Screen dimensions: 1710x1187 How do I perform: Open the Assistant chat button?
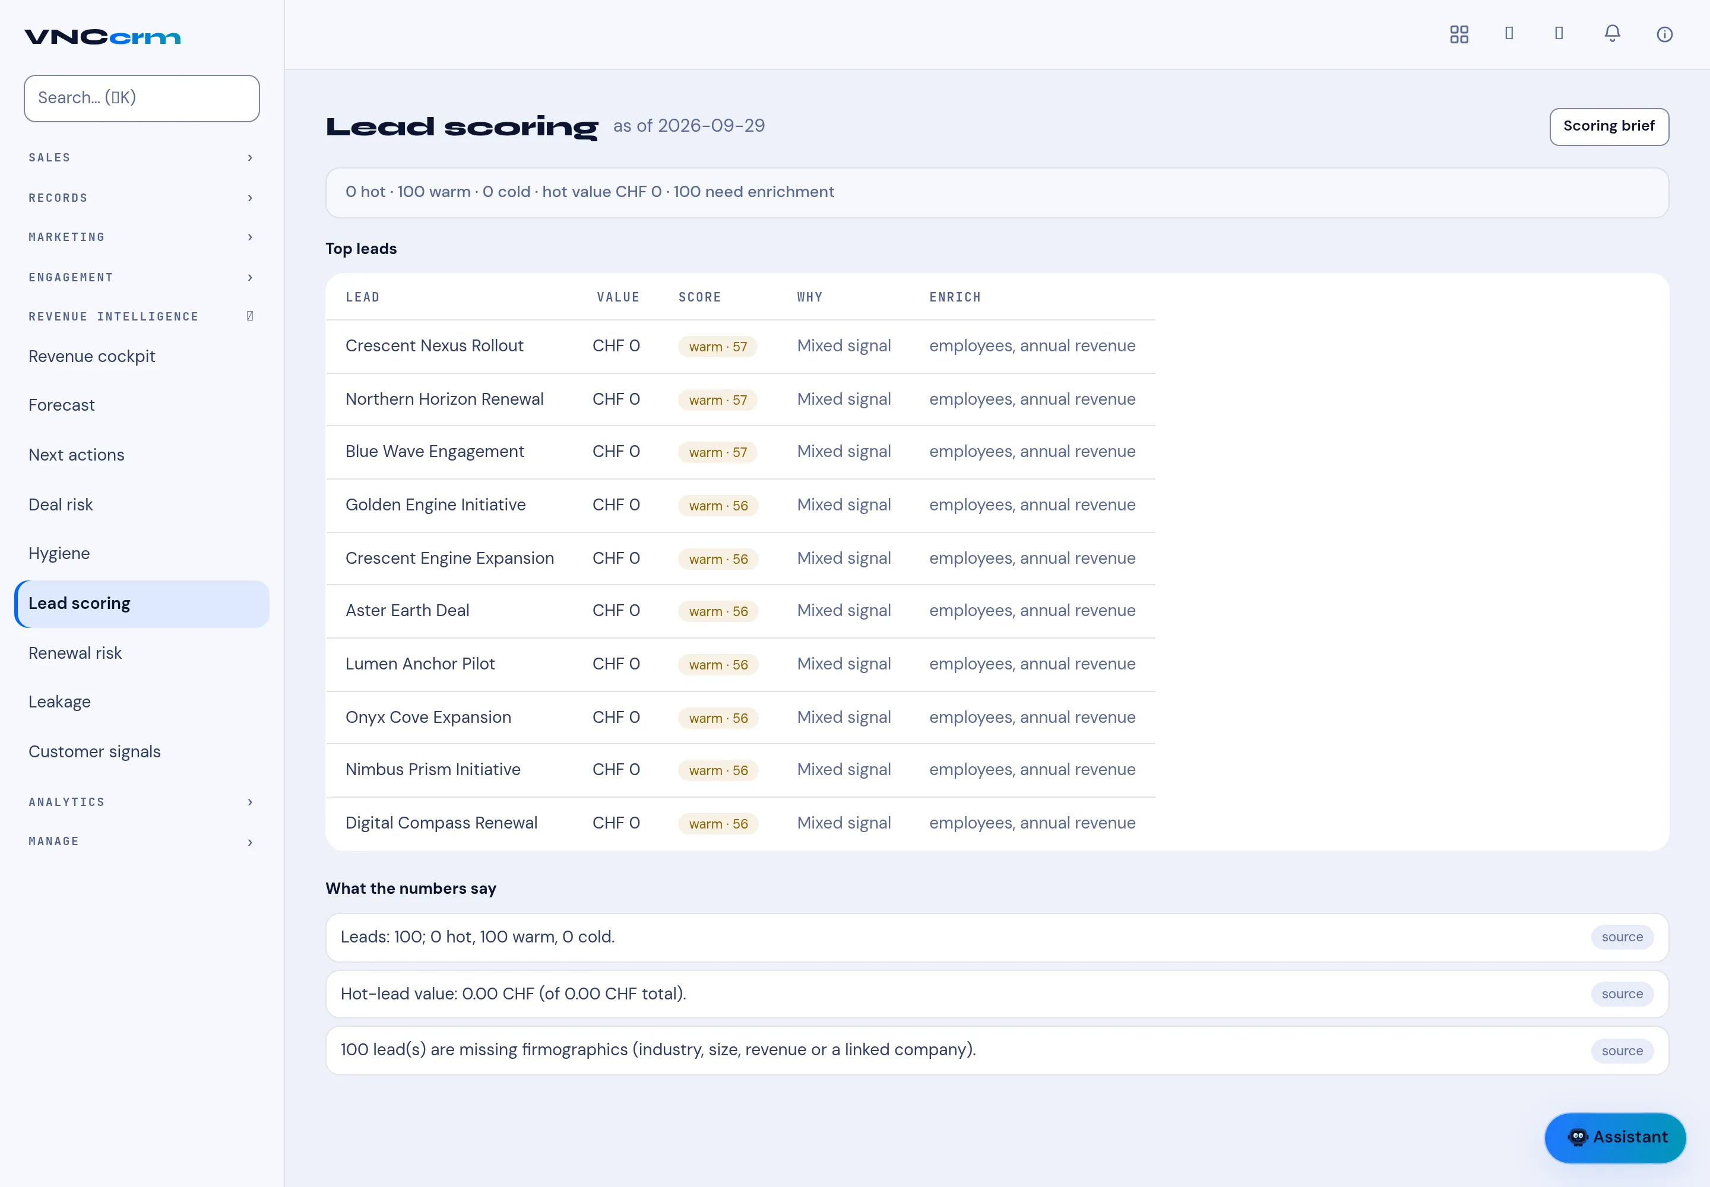pyautogui.click(x=1615, y=1137)
